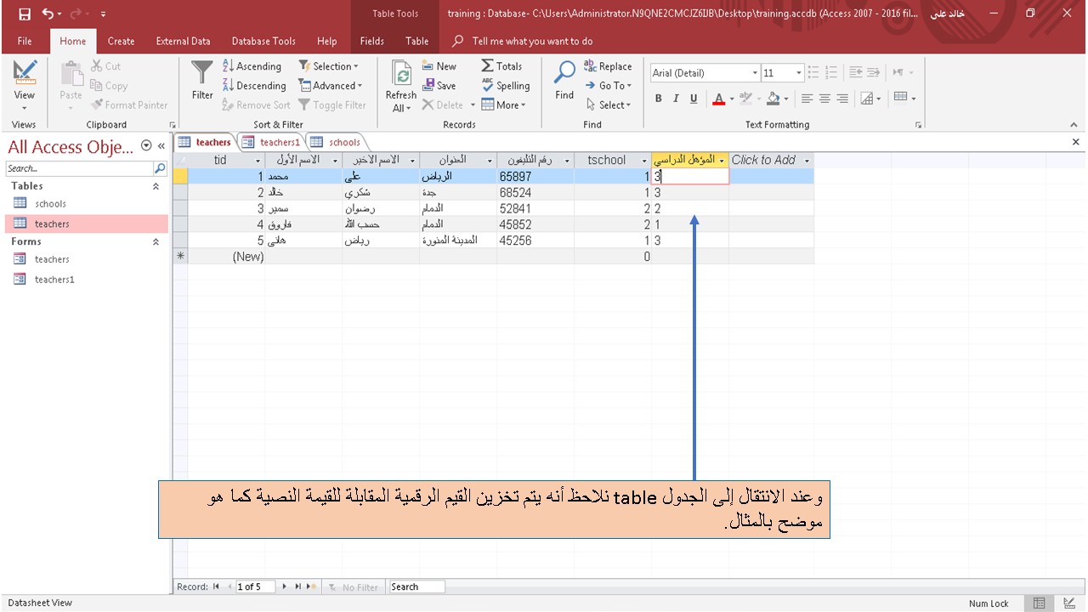
Task: Toggle bold formatting
Action: 658,99
